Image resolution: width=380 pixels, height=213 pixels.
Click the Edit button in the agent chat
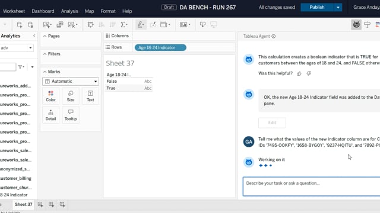tap(272, 122)
